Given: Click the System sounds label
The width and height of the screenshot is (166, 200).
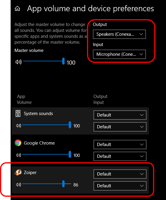Looking at the screenshot, I should (x=38, y=114).
